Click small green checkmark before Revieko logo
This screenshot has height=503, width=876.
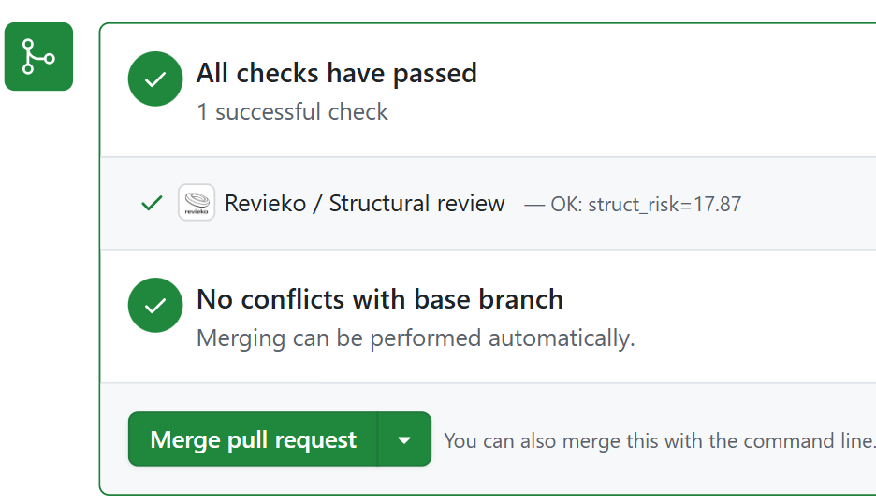[x=152, y=203]
